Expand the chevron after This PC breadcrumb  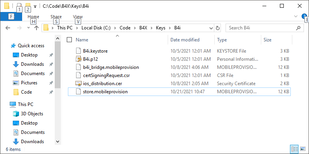coord(77,28)
